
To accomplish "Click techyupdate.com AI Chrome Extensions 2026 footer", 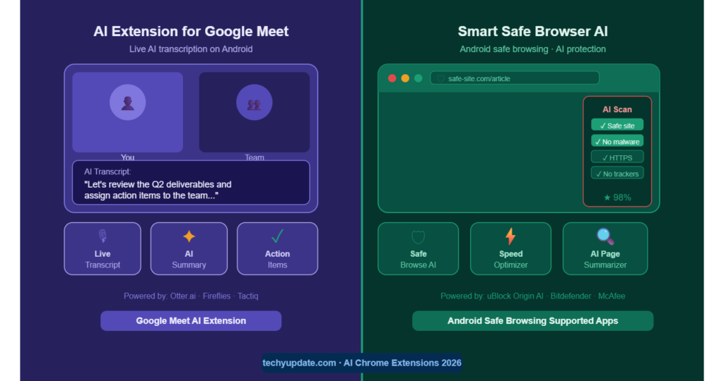I will (x=362, y=363).
